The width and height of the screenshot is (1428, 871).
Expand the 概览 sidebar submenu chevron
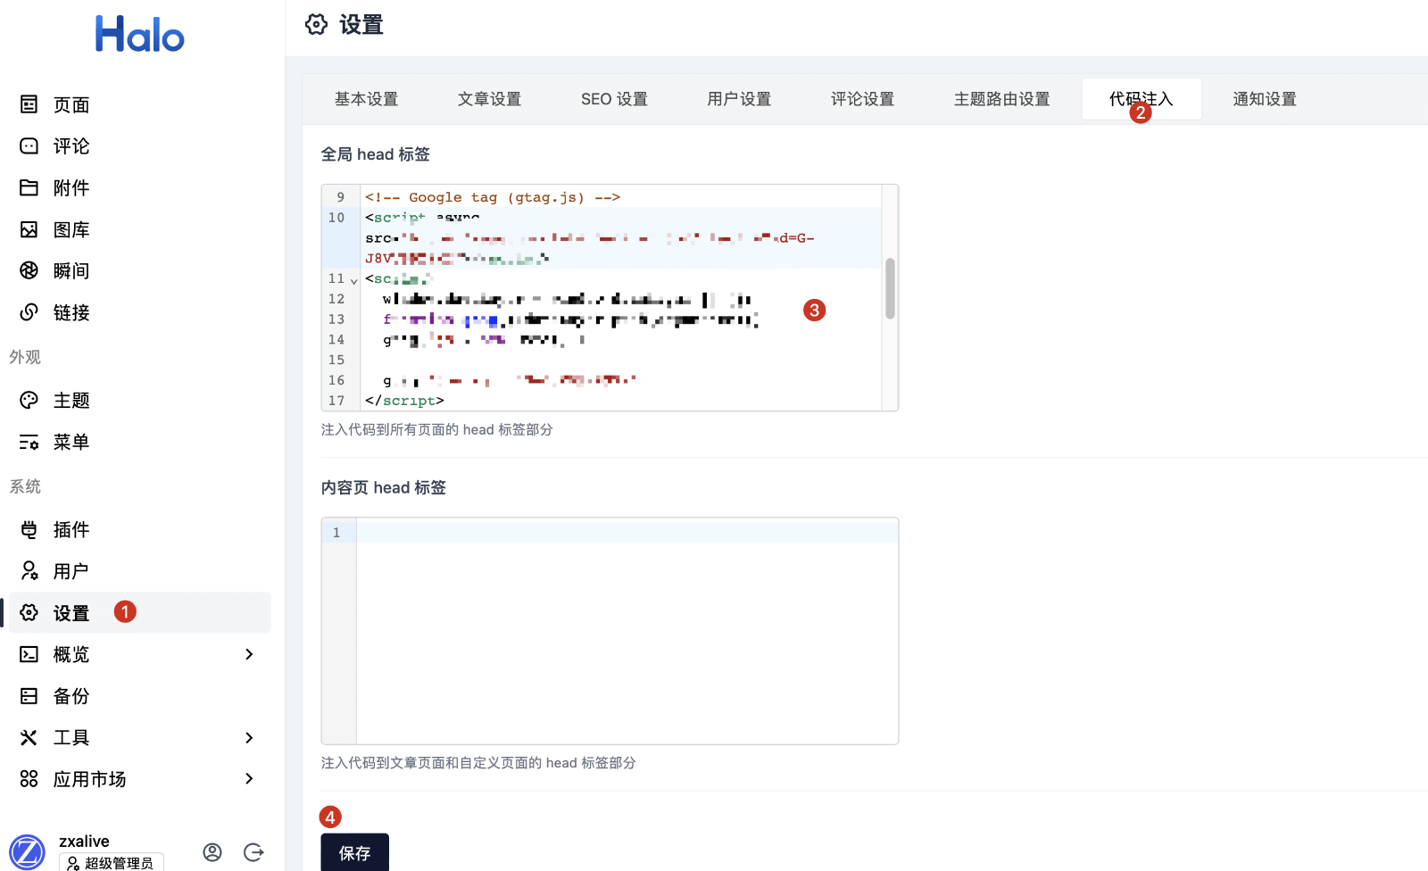click(249, 654)
